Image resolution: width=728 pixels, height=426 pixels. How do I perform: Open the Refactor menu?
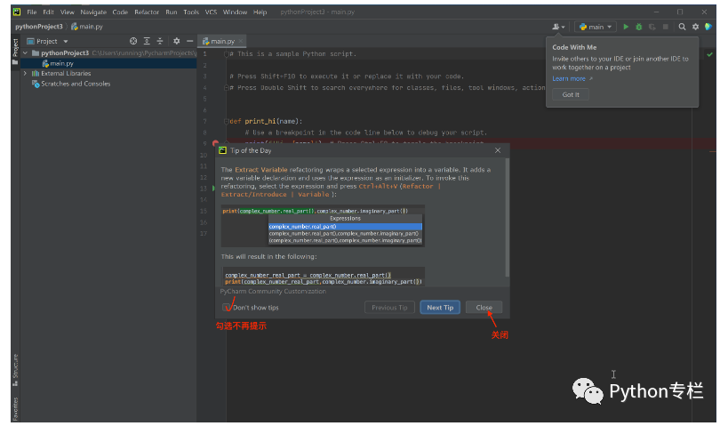[x=147, y=12]
